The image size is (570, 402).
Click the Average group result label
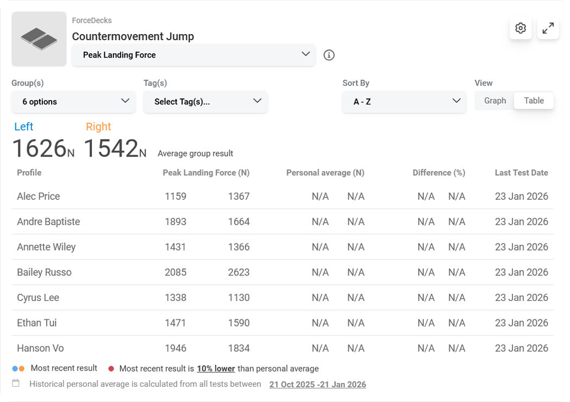195,153
